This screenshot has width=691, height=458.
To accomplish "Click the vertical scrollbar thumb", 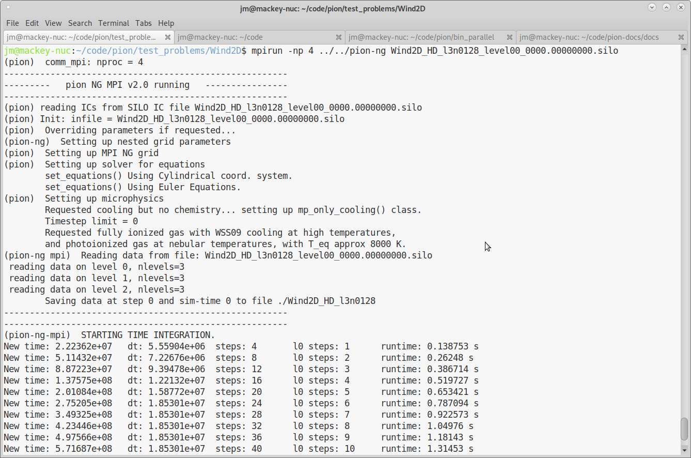I will [x=684, y=429].
